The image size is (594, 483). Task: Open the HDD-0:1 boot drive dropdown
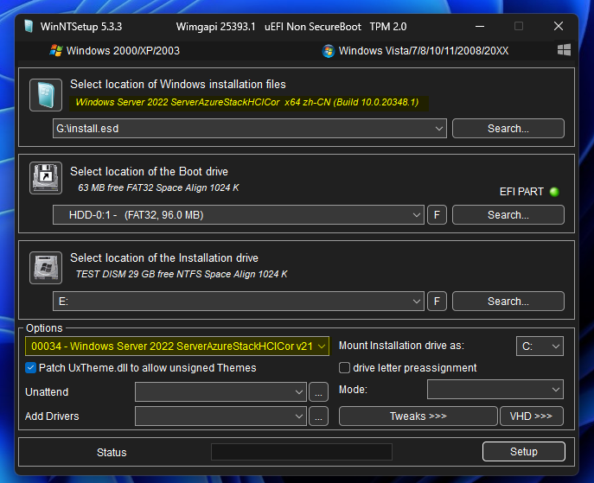pos(239,215)
